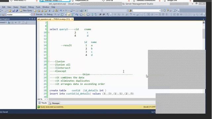212x119 pixels.
Task: Click Display Estimated Execution Plan icon
Action: pos(62,15)
